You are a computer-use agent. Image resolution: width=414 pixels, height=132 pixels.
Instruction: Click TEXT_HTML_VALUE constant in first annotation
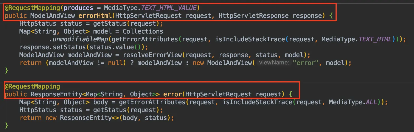tap(169, 8)
